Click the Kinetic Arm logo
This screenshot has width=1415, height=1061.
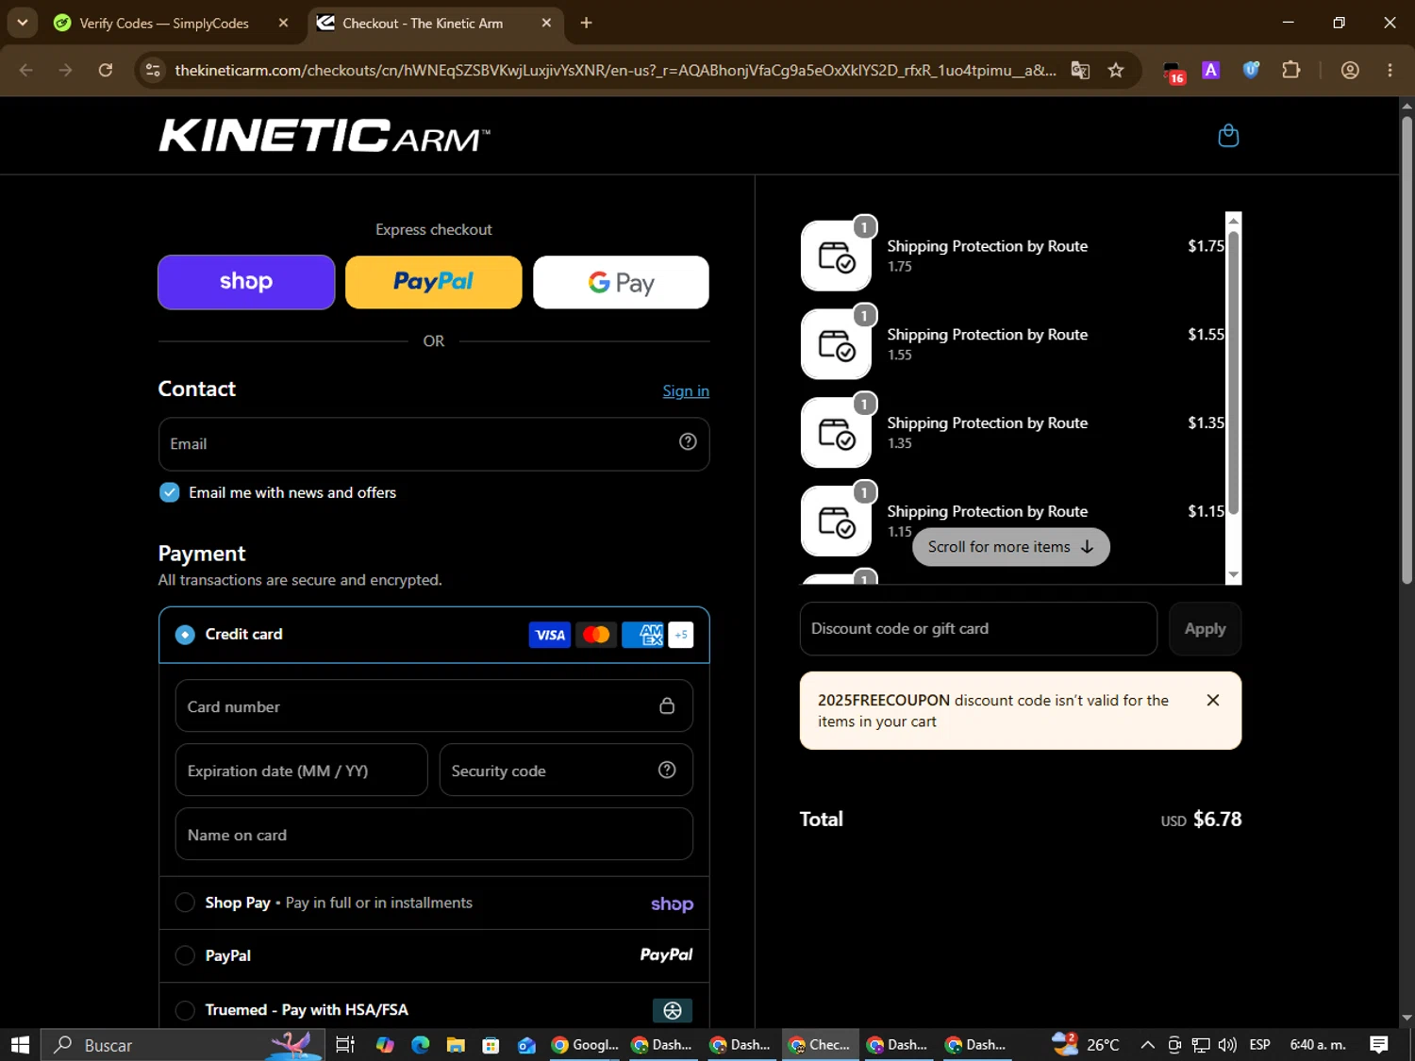tap(325, 136)
